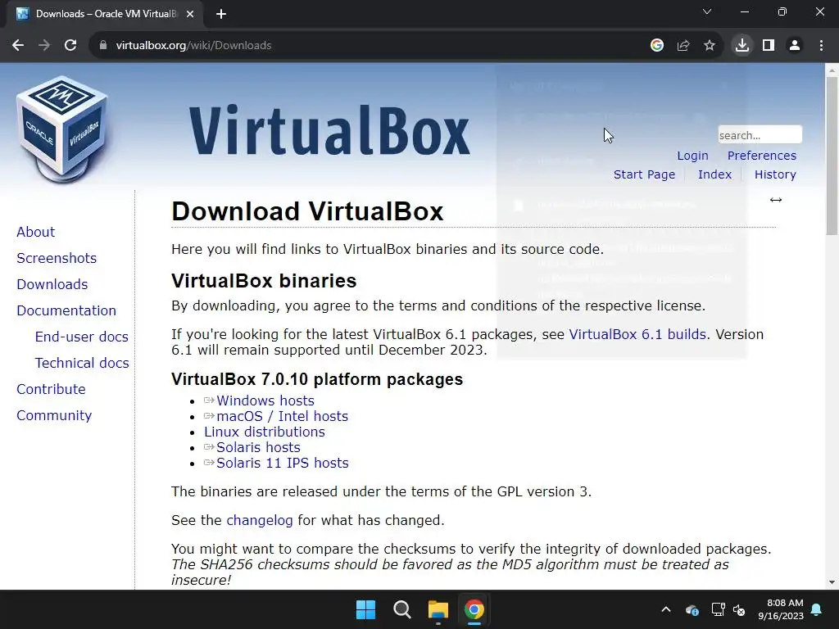Viewport: 839px width, 629px height.
Task: Download Solaris 11 IPS hosts package
Action: click(283, 463)
